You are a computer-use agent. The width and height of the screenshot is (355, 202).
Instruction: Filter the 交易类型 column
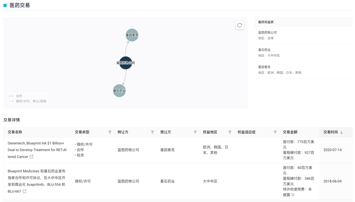(x=110, y=132)
